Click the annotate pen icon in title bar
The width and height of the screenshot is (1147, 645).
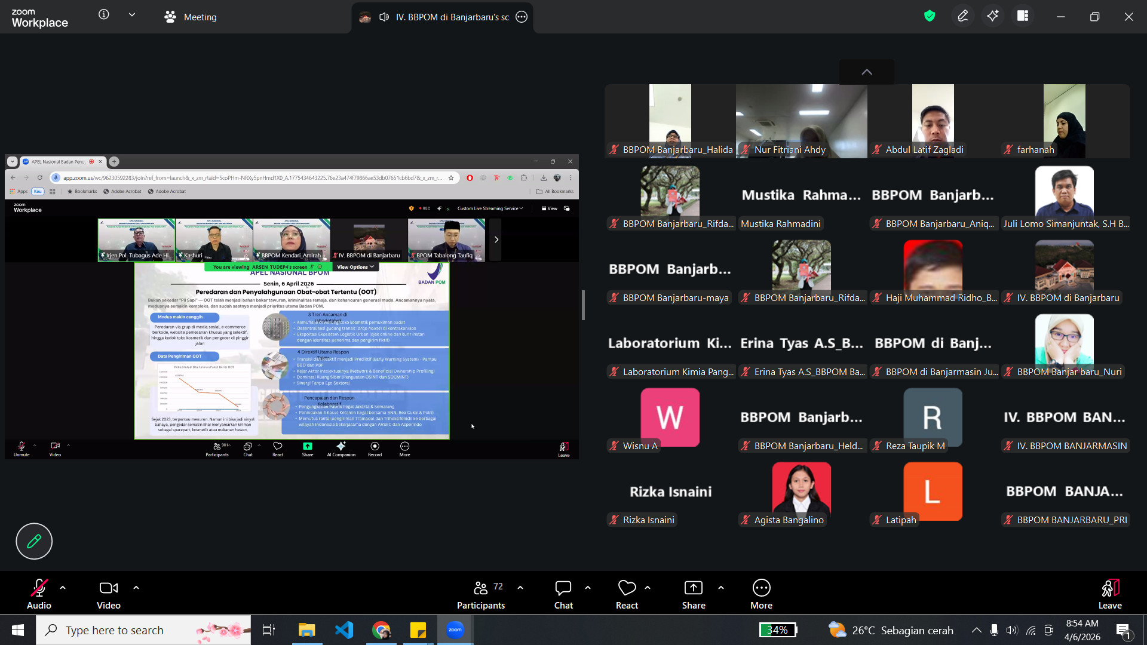point(962,17)
